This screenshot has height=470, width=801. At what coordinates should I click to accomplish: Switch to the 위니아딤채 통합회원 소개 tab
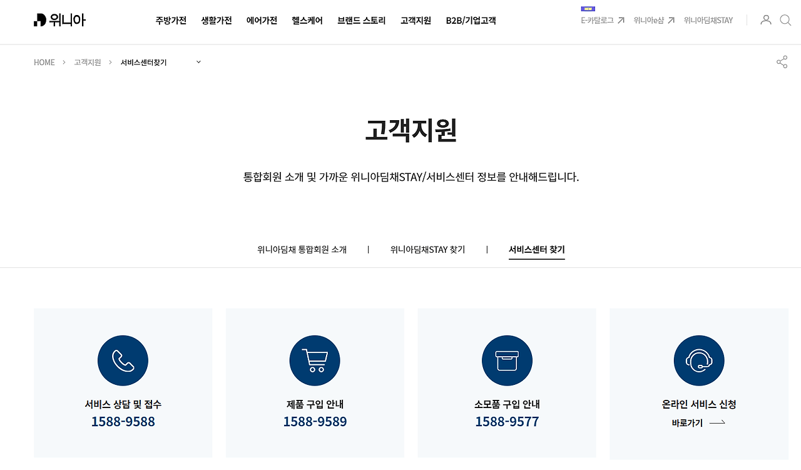302,250
